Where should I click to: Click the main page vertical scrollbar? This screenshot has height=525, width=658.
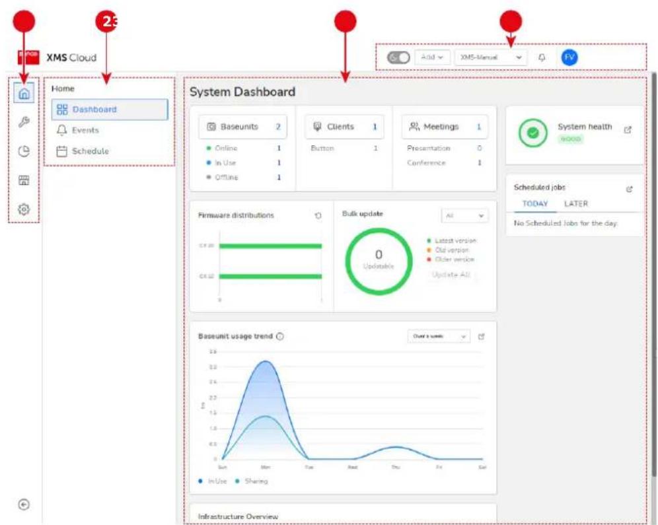(653, 275)
